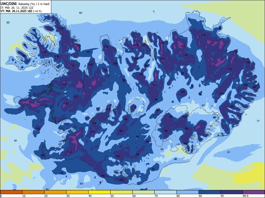Click the '77' humidity value over the eastern sea
The height and width of the screenshot is (198, 265).
point(258,121)
